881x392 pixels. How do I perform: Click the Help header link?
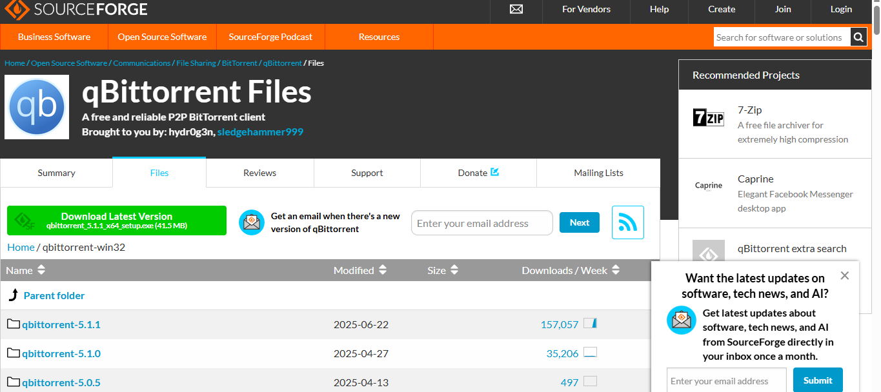(x=659, y=9)
